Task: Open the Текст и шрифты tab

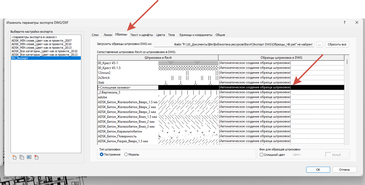Action: [x=141, y=35]
